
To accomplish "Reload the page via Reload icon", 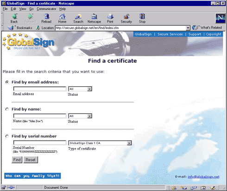I will pyautogui.click(x=46, y=18).
